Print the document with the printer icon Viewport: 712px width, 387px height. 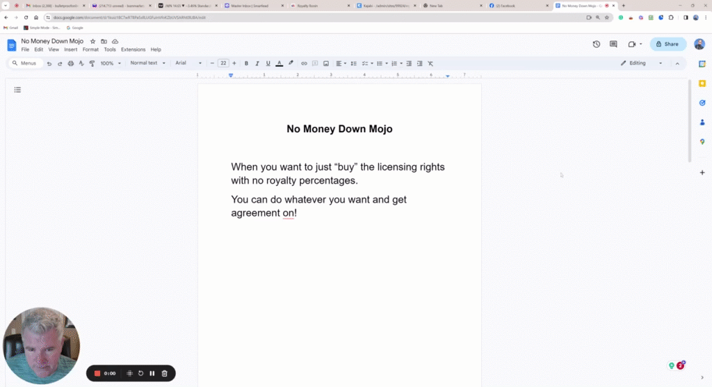click(x=71, y=63)
